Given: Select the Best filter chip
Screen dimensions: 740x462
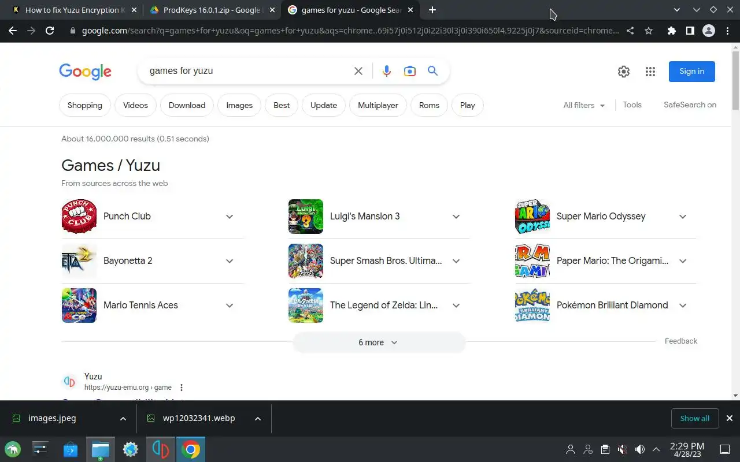Looking at the screenshot, I should click(x=282, y=105).
